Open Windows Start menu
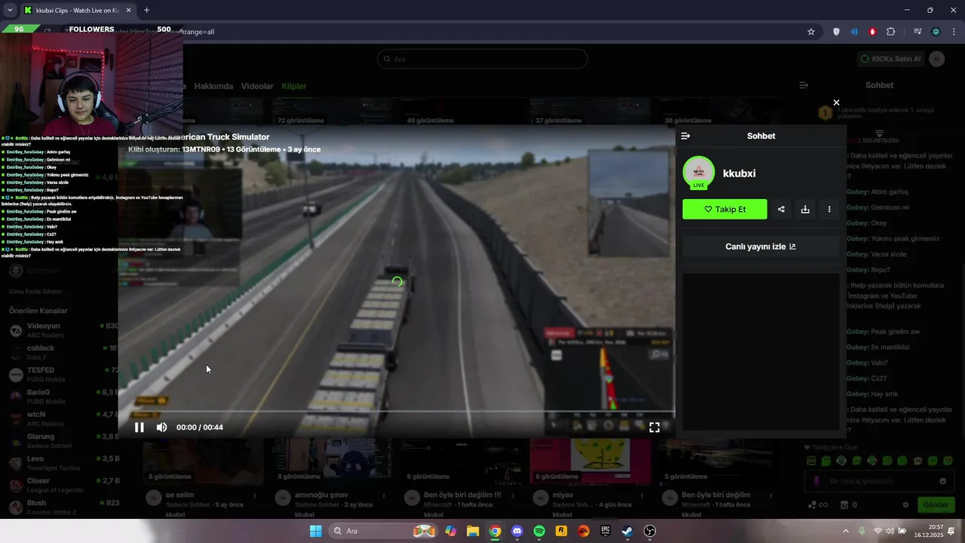 pos(316,531)
